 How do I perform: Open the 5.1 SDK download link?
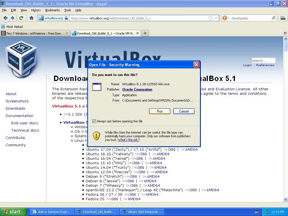coord(75,114)
